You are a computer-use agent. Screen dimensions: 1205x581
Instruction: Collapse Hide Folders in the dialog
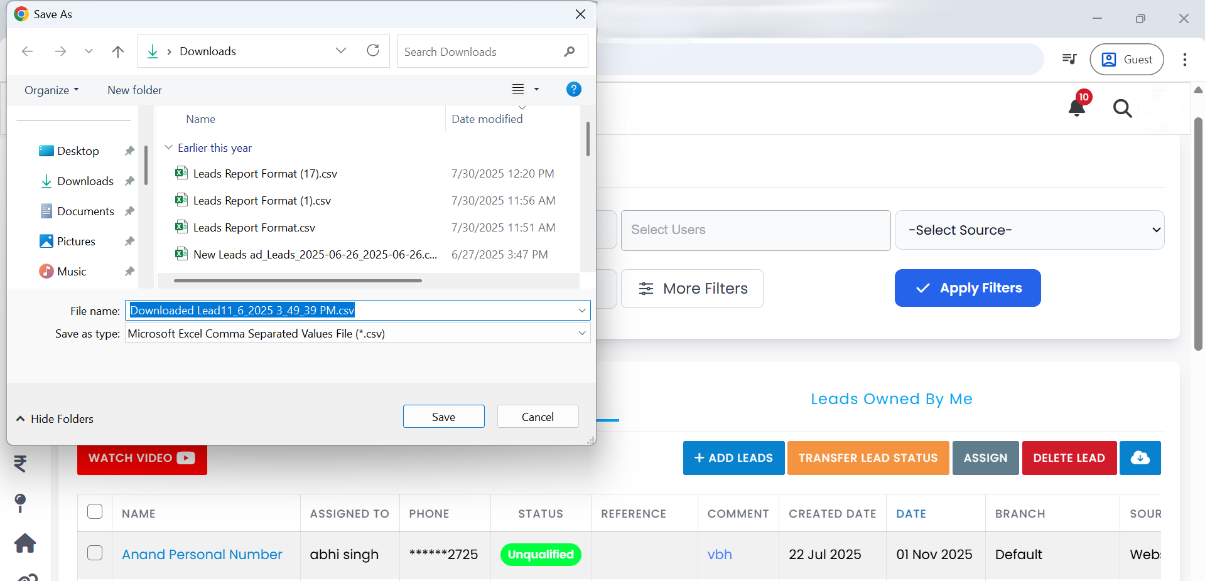[x=54, y=418]
